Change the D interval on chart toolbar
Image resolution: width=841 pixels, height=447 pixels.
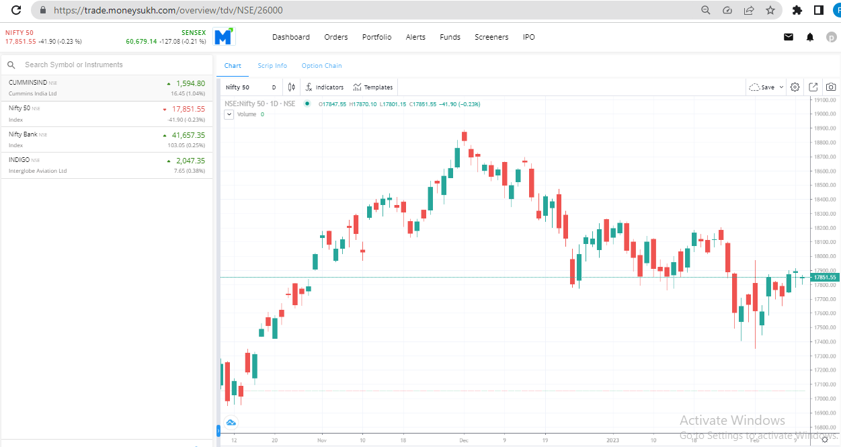[x=274, y=87]
